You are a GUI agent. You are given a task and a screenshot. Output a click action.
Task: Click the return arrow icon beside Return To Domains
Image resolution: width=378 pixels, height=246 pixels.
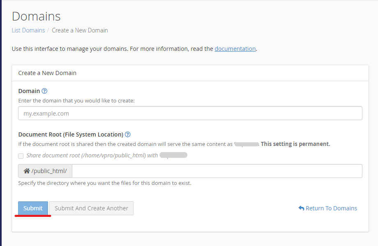(301, 208)
